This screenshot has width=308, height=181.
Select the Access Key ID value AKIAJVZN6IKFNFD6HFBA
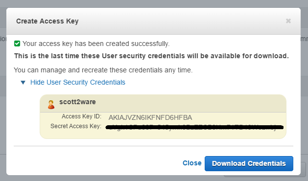[150, 117]
